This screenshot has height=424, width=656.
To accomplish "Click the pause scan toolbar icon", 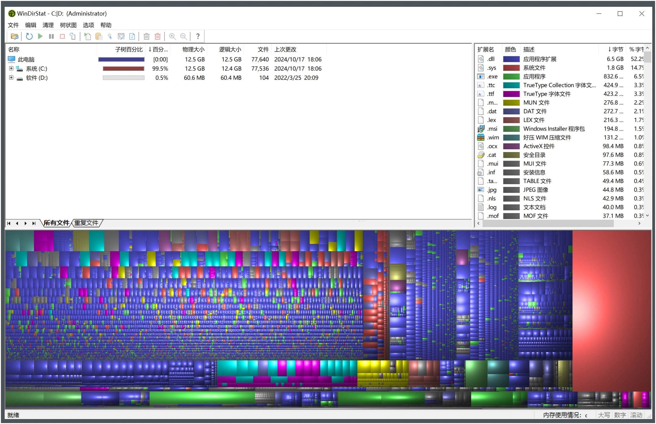I will pyautogui.click(x=51, y=36).
